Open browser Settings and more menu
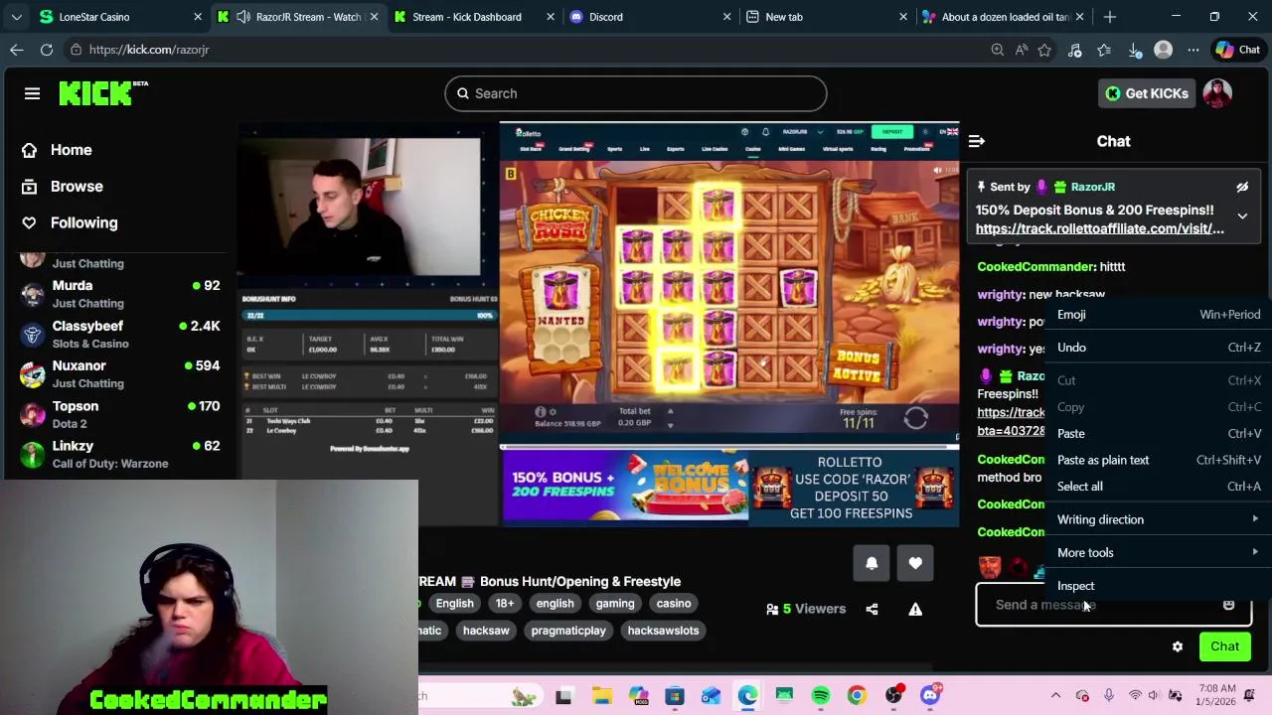Screen dimensions: 1272x715 (1192, 50)
